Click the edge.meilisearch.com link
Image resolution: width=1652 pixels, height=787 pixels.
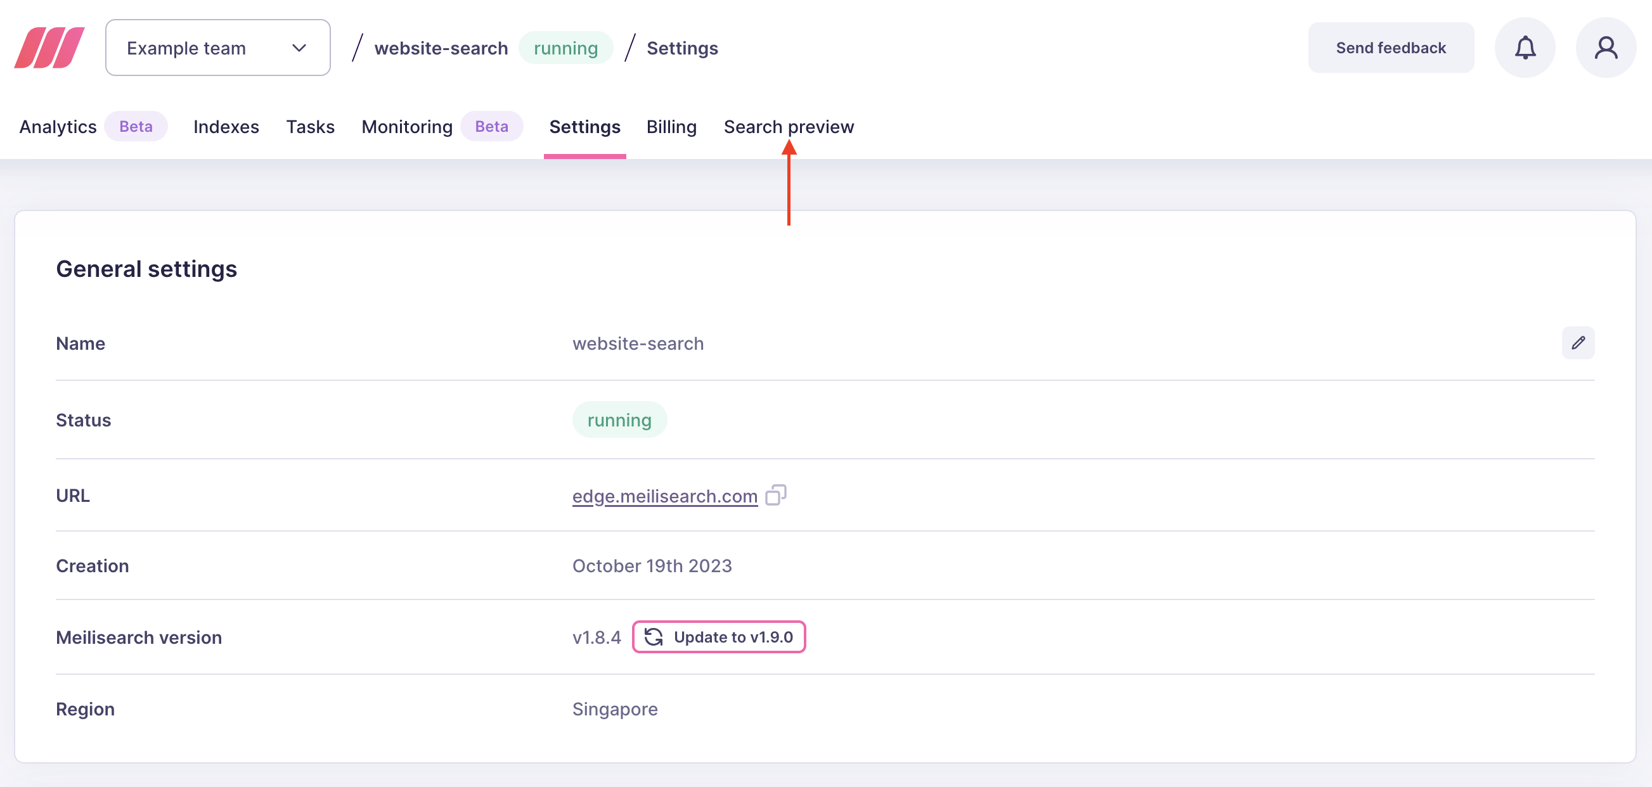tap(664, 496)
